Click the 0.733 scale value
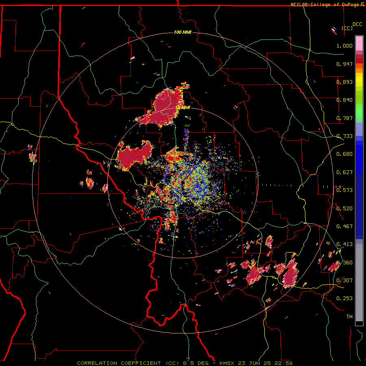The image size is (366, 366). click(344, 136)
